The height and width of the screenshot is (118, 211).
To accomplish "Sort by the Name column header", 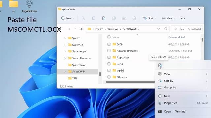I will click(116, 37).
